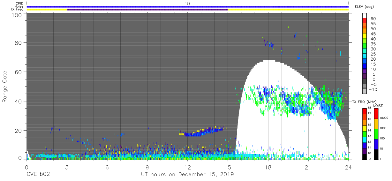Click the 6 tick on UT hours axis
392x181 pixels.
point(107,168)
